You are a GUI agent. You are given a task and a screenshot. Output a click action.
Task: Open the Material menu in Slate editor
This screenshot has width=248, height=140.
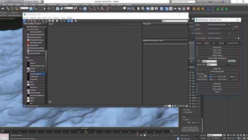pos(33,18)
